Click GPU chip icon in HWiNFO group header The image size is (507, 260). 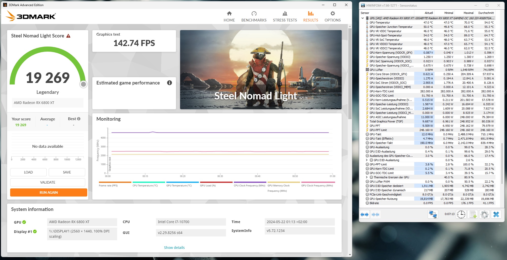[367, 18]
